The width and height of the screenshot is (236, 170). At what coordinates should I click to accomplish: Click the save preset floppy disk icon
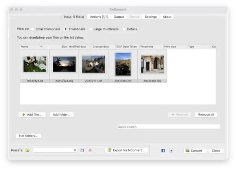82,150
